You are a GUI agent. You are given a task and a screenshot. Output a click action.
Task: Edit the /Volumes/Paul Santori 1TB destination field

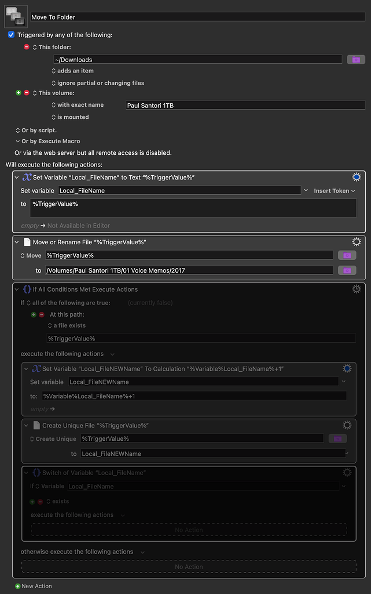point(189,270)
